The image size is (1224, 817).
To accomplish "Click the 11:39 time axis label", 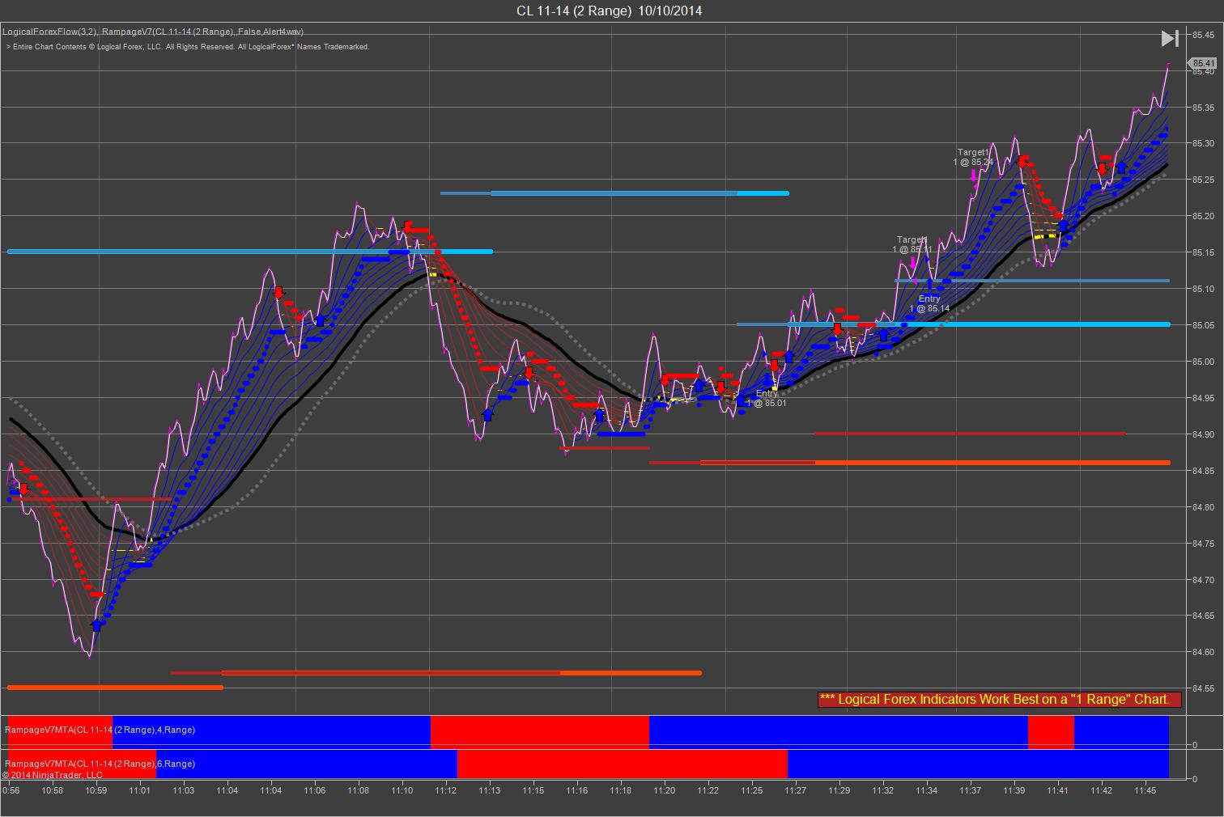I will click(x=1014, y=790).
